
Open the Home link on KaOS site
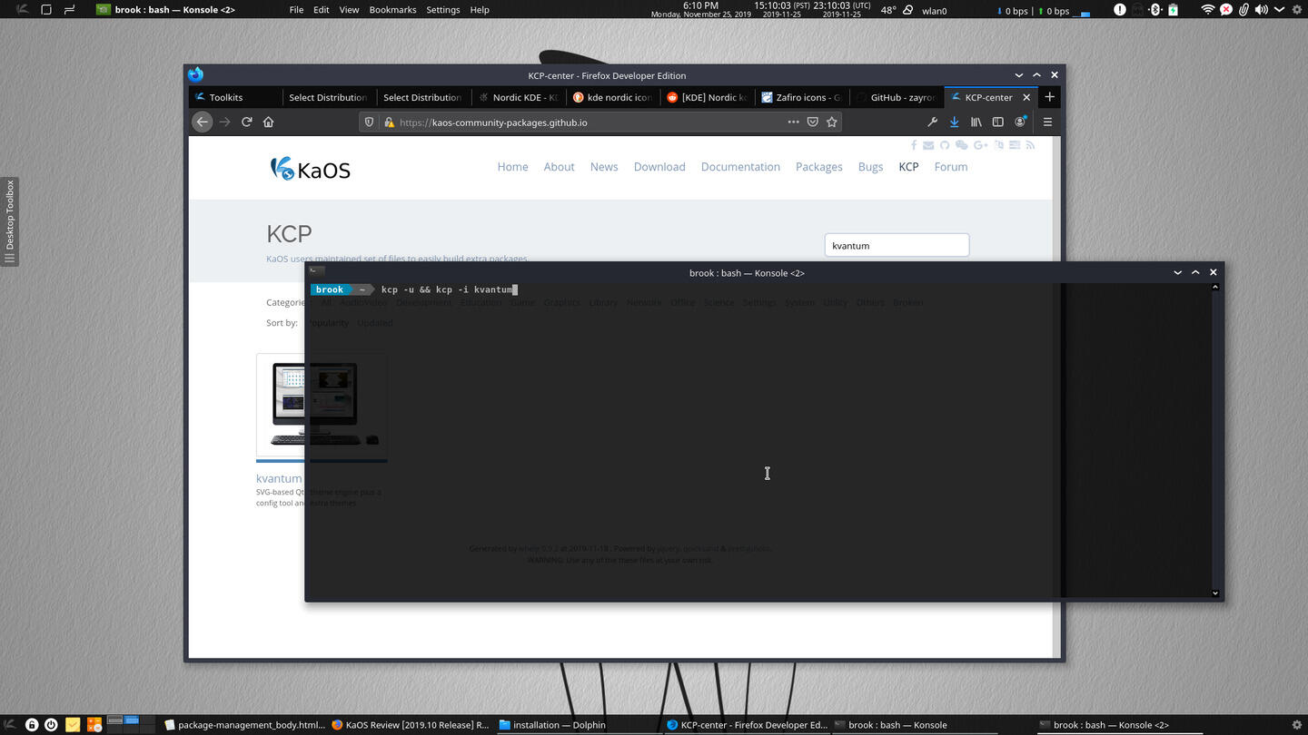512,167
